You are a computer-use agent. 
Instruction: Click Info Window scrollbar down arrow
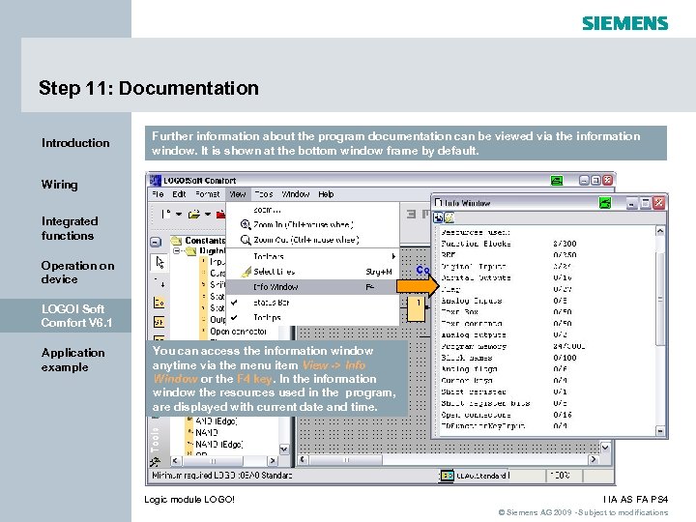(660, 430)
